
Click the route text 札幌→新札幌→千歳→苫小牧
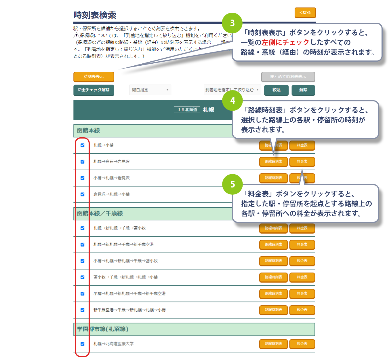click(120, 228)
